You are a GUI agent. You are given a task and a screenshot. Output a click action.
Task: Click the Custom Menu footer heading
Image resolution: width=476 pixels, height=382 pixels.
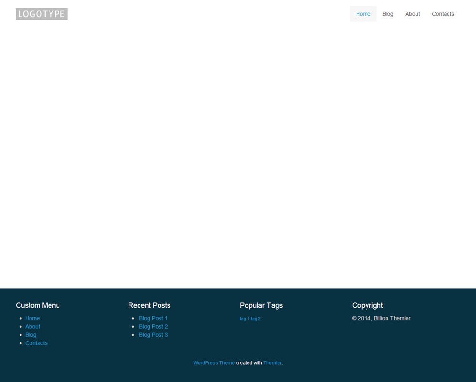click(38, 305)
